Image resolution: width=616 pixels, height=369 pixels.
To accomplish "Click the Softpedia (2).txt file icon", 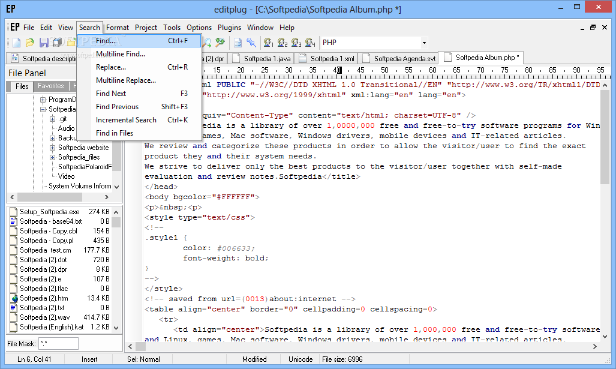I will tap(14, 308).
